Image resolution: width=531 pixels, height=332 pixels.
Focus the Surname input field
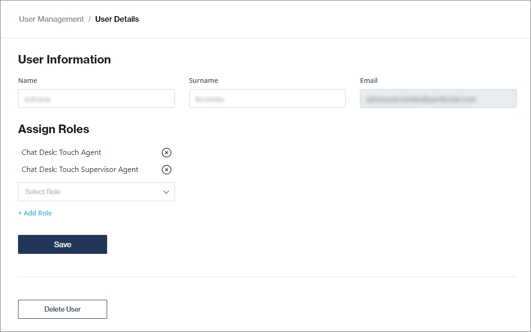(x=267, y=99)
